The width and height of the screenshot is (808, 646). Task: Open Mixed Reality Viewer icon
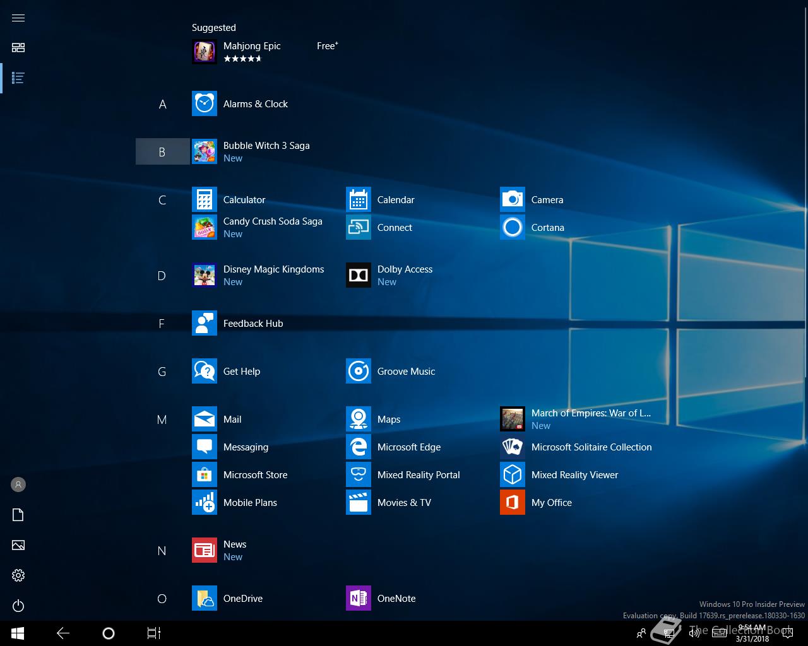tap(513, 474)
